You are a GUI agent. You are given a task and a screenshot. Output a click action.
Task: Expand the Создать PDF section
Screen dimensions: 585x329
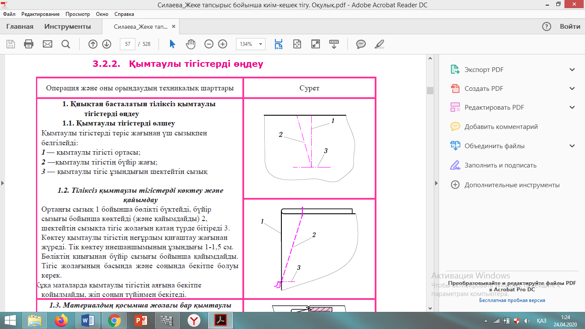point(572,89)
